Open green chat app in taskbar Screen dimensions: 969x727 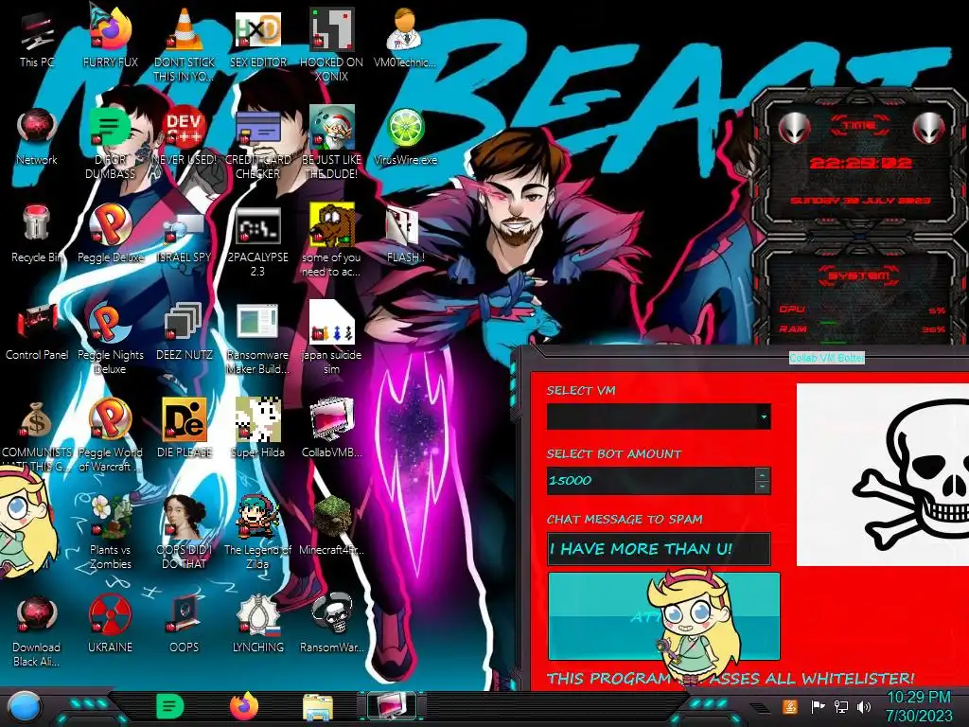click(170, 706)
